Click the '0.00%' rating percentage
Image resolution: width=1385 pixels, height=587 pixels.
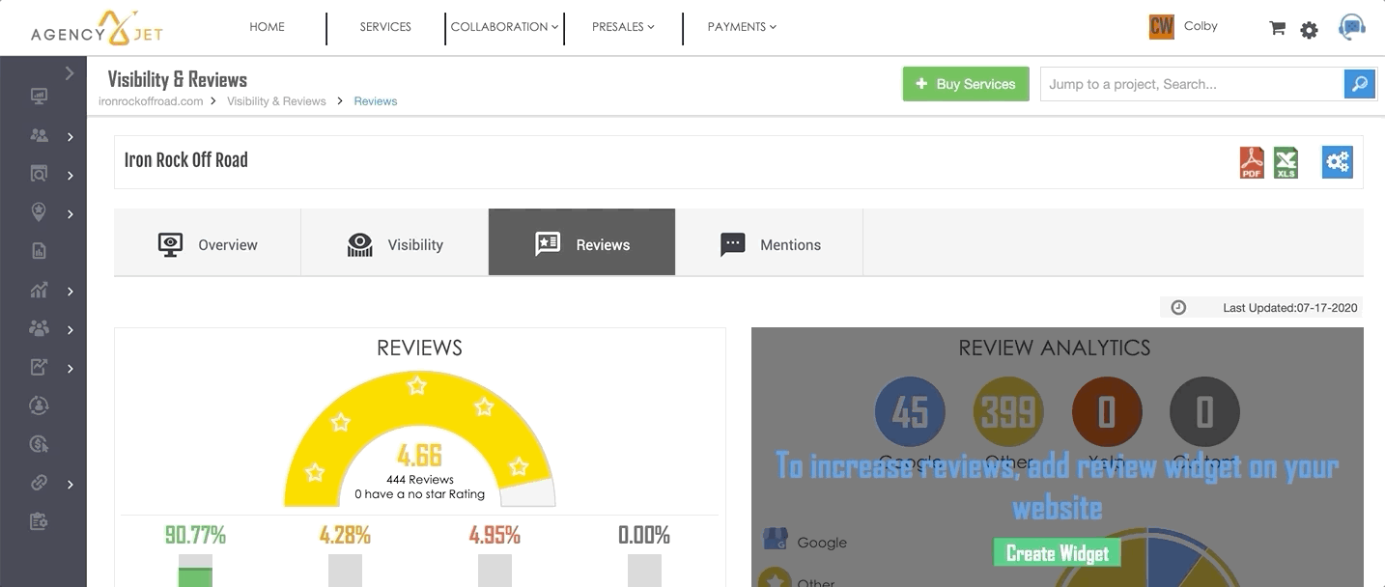644,535
